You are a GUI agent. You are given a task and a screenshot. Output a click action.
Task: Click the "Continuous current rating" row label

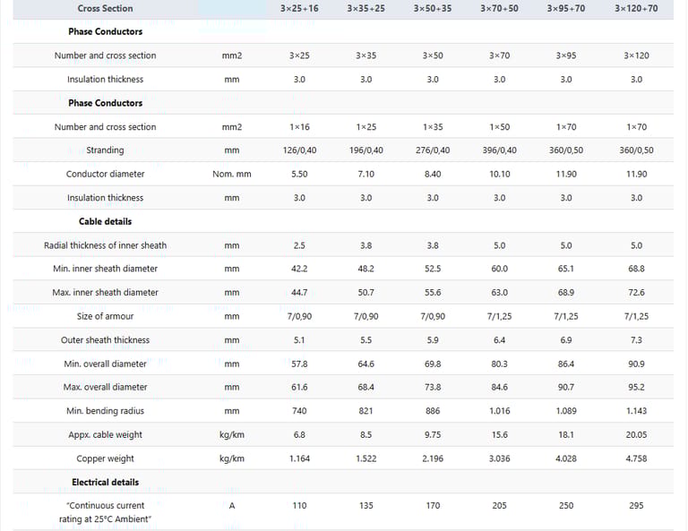click(x=105, y=512)
